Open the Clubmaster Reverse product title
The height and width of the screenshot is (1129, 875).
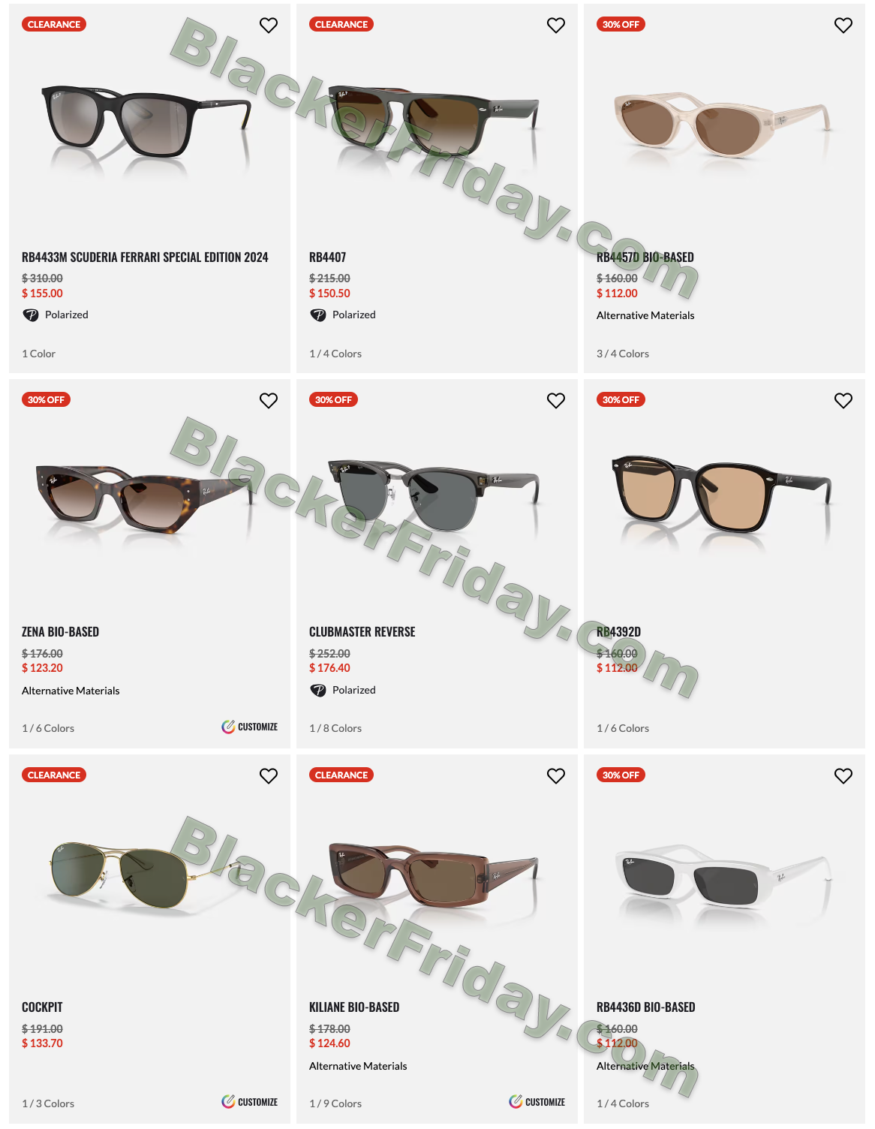coord(362,632)
